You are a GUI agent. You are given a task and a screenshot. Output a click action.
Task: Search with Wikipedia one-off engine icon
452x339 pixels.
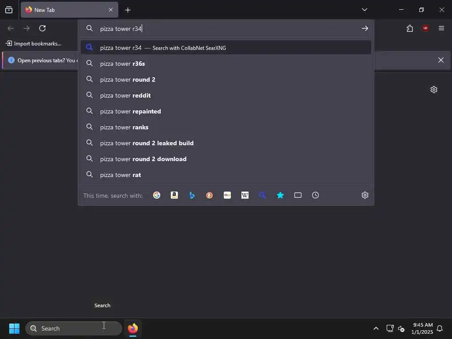coord(245,195)
